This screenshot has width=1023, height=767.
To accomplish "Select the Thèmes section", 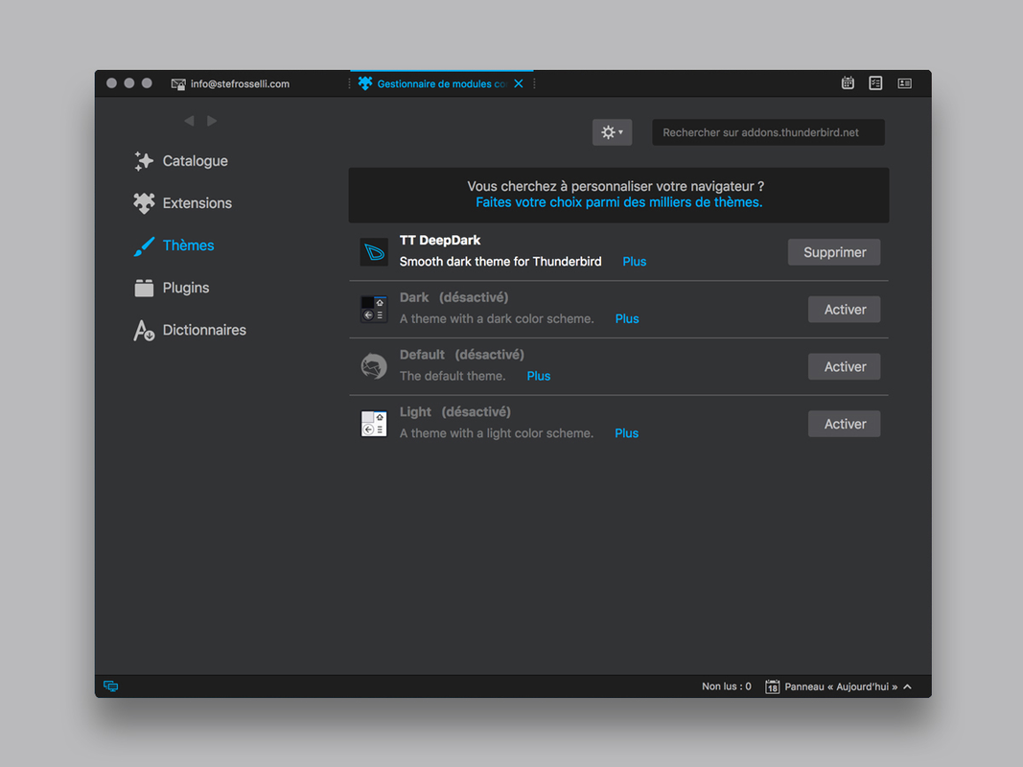I will (174, 245).
